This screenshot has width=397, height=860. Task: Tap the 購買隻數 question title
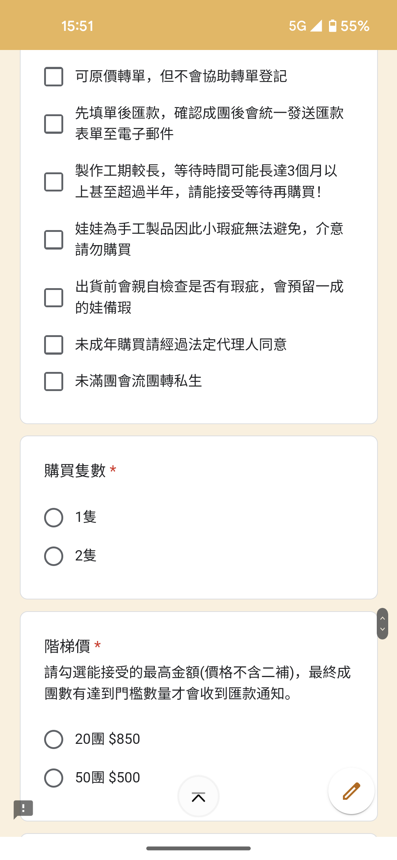[75, 470]
